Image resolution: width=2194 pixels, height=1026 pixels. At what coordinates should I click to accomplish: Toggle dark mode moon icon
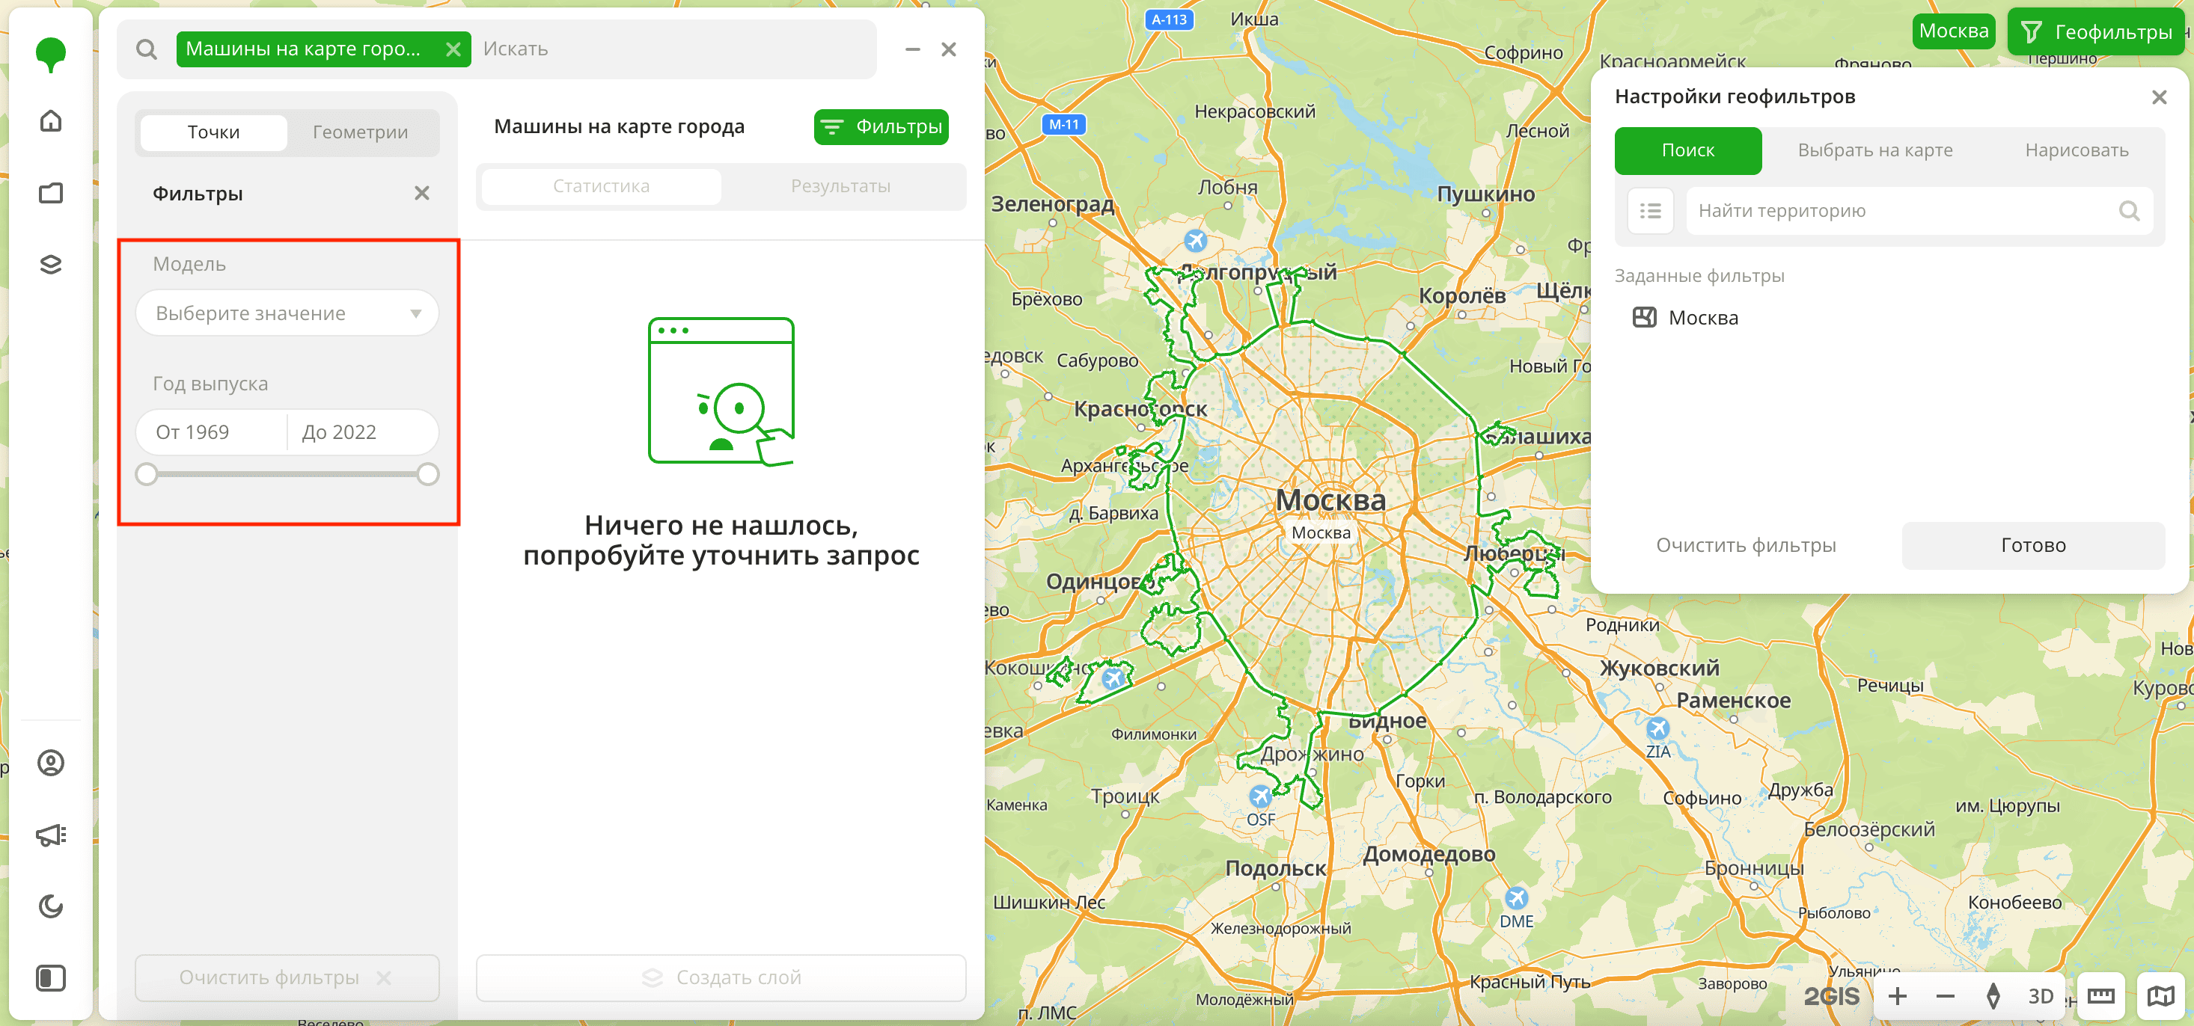click(x=51, y=906)
